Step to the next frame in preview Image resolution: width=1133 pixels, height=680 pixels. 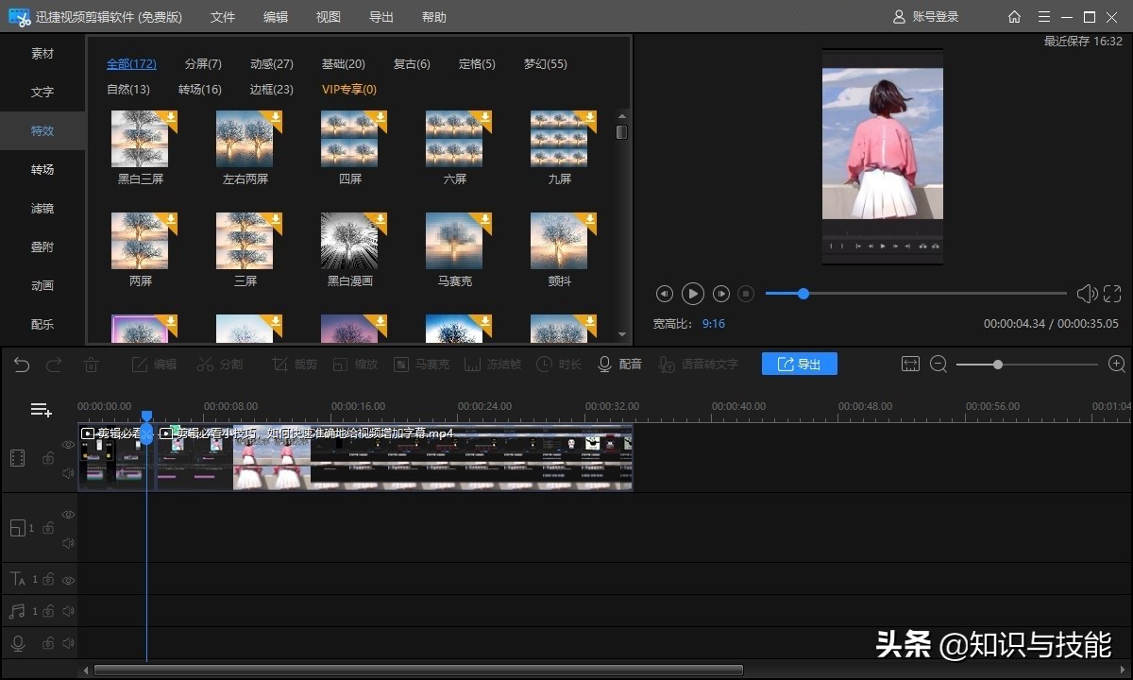[x=721, y=294]
